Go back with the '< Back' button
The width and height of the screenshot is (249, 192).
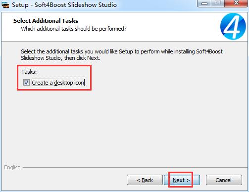pyautogui.click(x=145, y=180)
